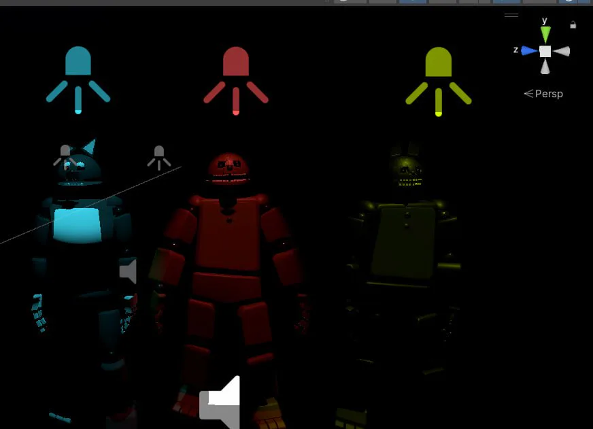593x429 pixels.
Task: Click the 'y' axis label
Action: click(545, 20)
